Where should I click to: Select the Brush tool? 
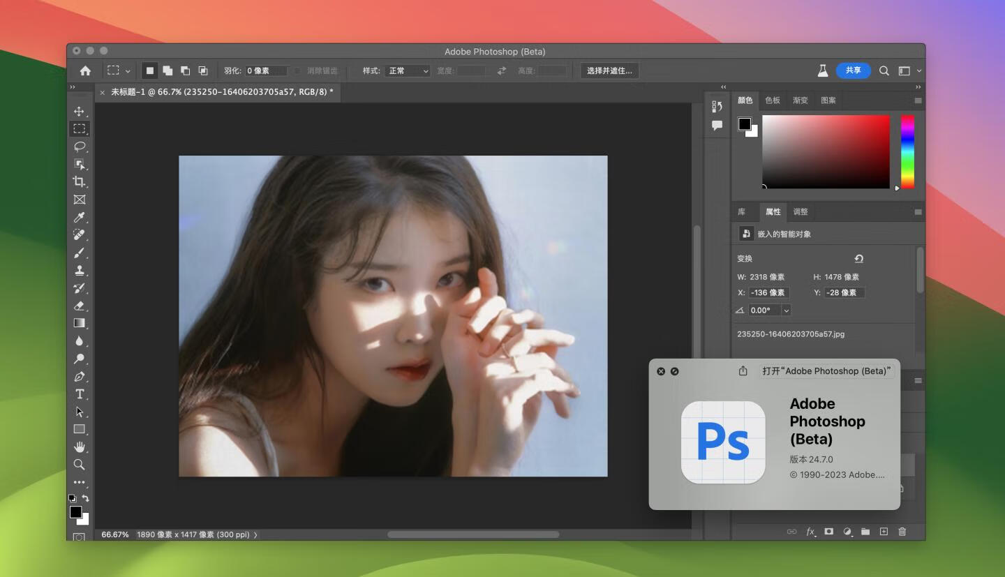[x=79, y=253]
